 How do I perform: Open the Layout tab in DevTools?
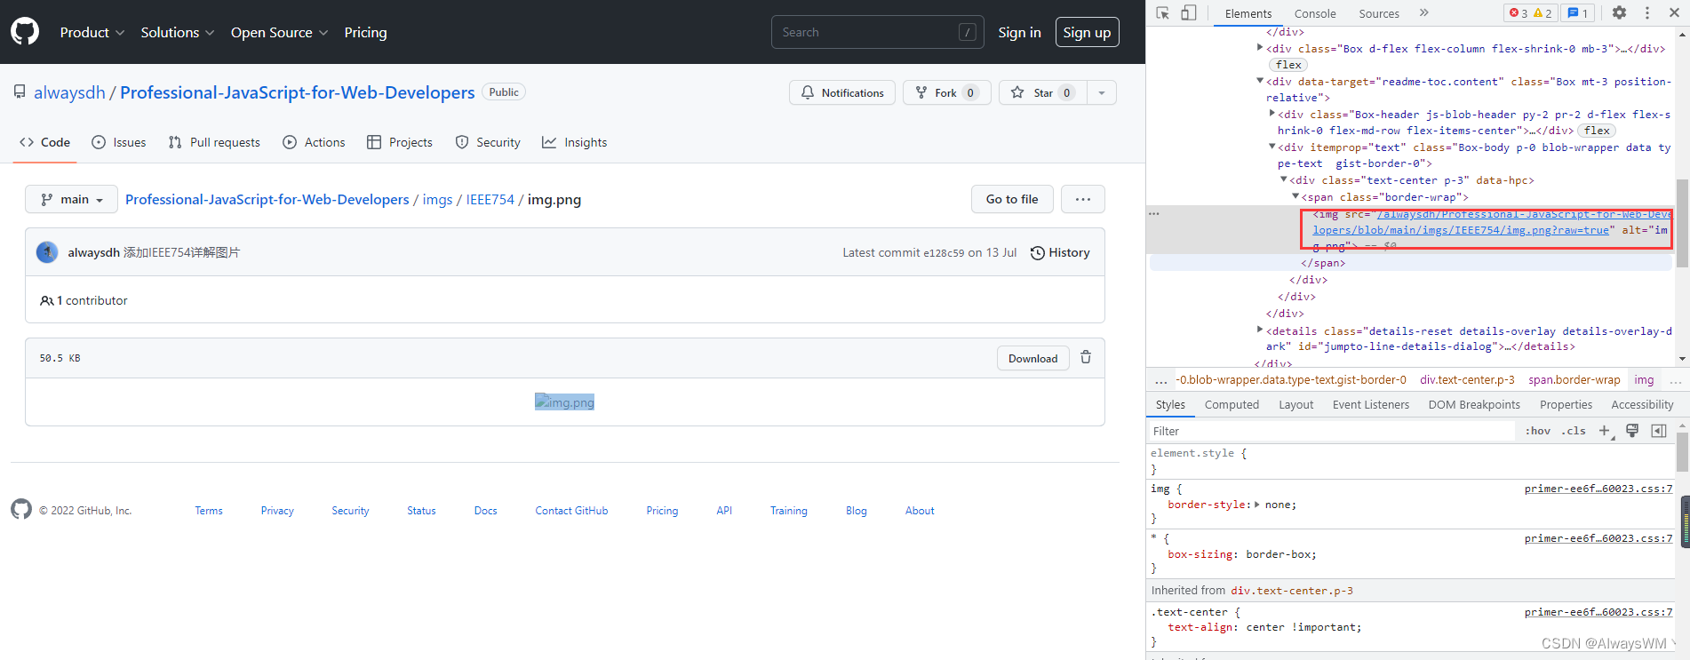point(1295,404)
